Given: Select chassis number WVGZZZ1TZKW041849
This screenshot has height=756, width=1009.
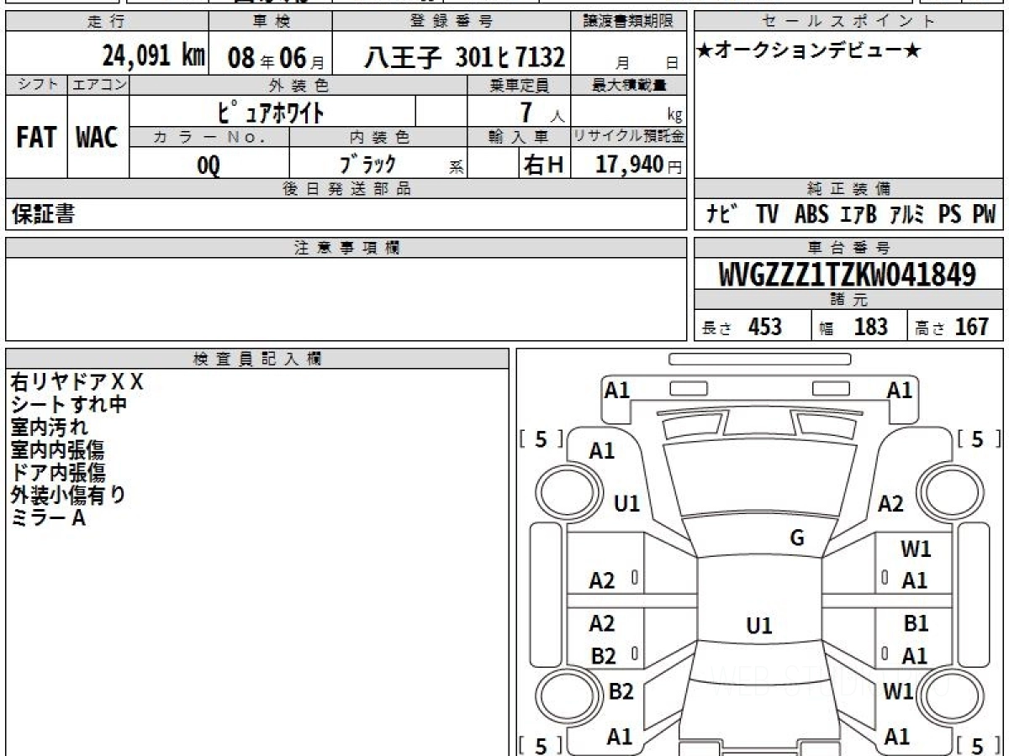Looking at the screenshot, I should pos(848,274).
